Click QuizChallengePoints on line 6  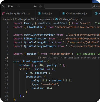tap(39, 42)
